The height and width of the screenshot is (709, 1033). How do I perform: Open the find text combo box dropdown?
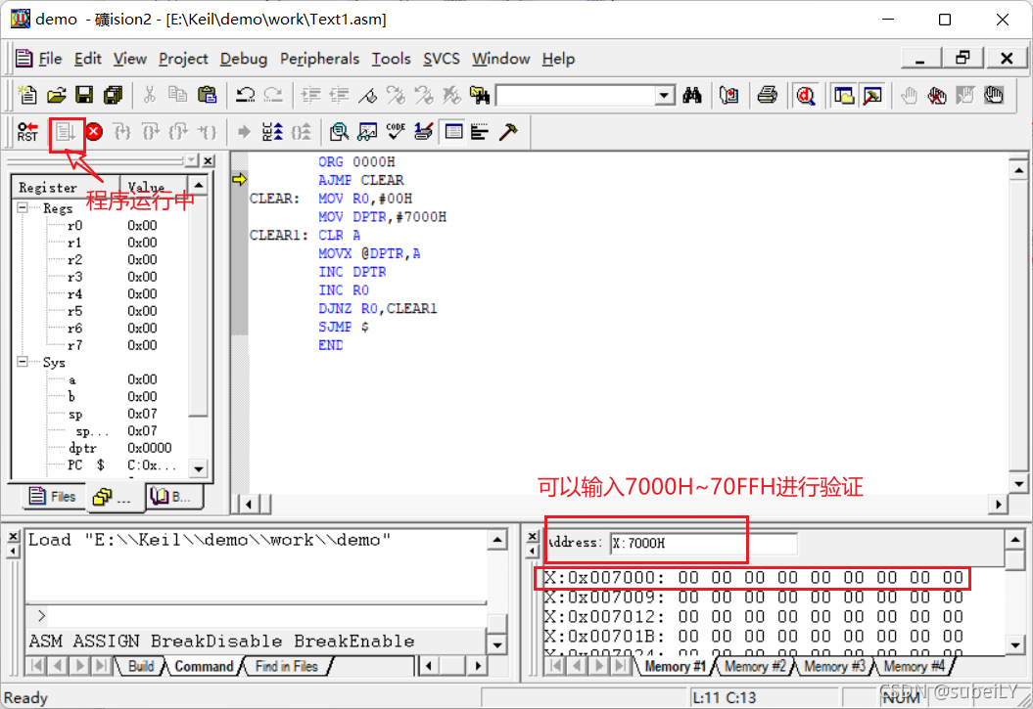click(x=665, y=96)
